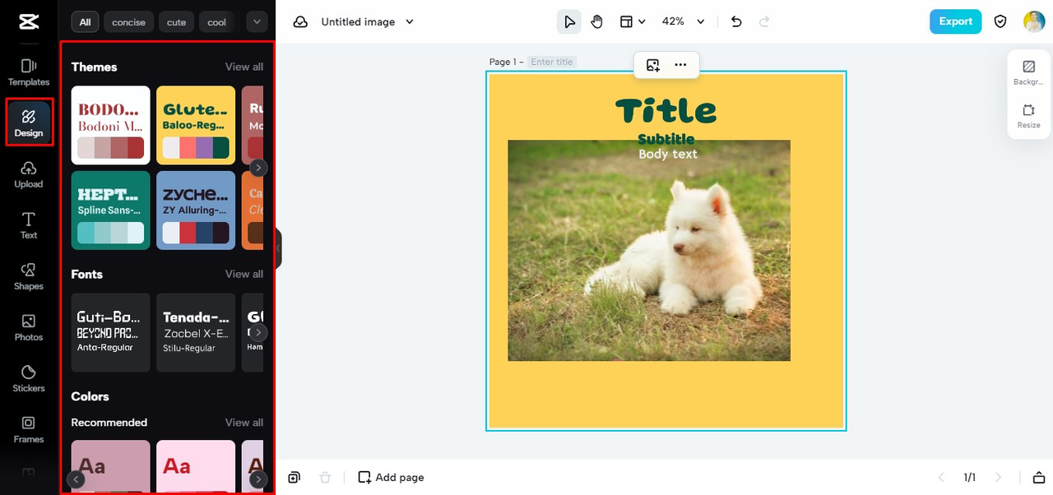Viewport: 1053px width, 495px height.
Task: Expand more style filter tags
Action: point(257,22)
